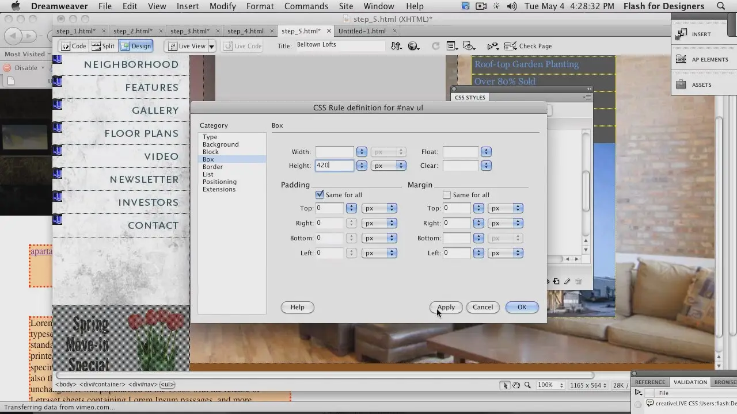Open the CSS Styles panel options menu icon
737x414 pixels.
point(587,97)
